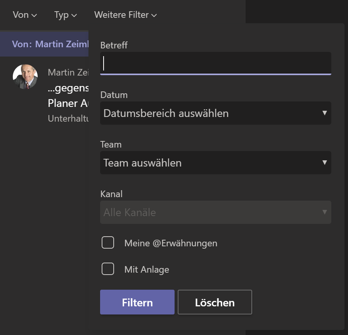Click Martin Zeiml's profile picture
Screen dimensions: 348x335
tap(25, 77)
